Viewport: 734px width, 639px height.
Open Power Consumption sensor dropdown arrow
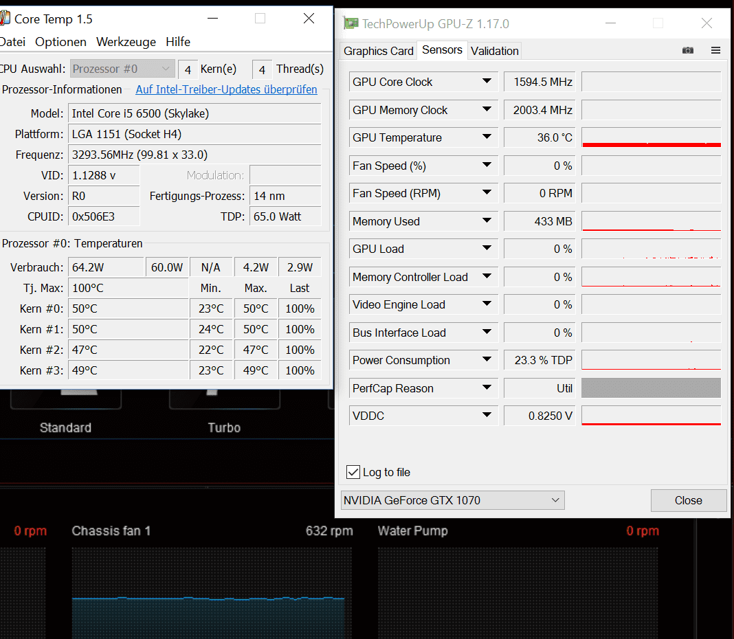[x=487, y=359]
